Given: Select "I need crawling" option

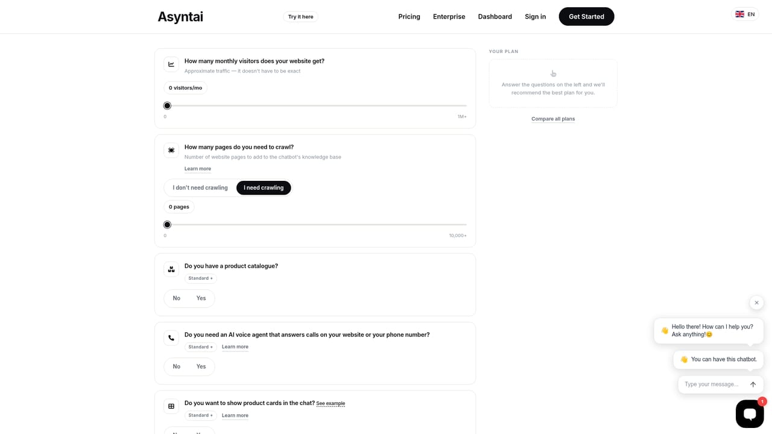Looking at the screenshot, I should [x=264, y=188].
